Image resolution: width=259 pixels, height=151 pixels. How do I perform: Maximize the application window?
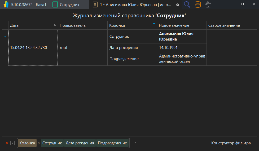click(x=243, y=4)
